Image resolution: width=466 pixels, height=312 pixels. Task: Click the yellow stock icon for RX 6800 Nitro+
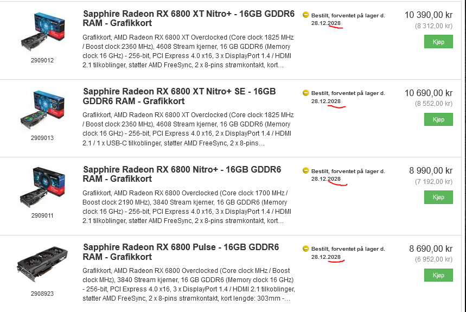pyautogui.click(x=305, y=170)
